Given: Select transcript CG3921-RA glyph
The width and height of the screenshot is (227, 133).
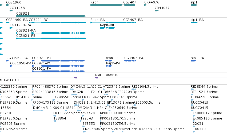Looking at the screenshot, I should [51, 33].
